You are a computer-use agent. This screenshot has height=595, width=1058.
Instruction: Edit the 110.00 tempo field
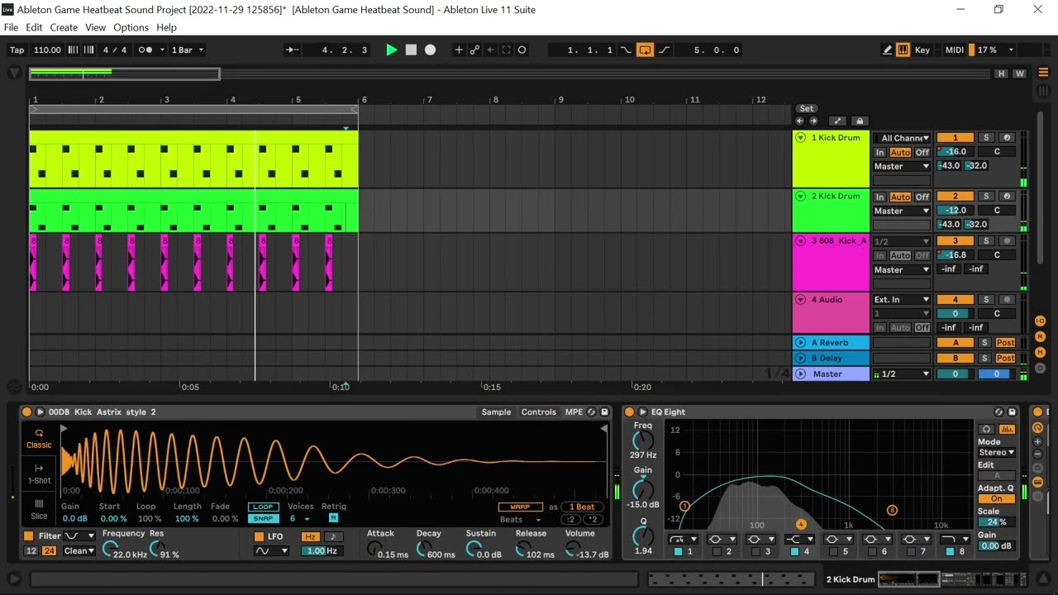coord(48,50)
